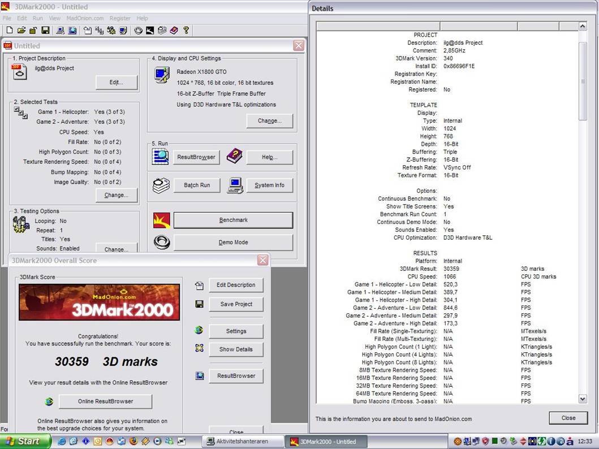Click the Help... button in the Run section
Viewport: 599px width, 449px height.
(270, 157)
